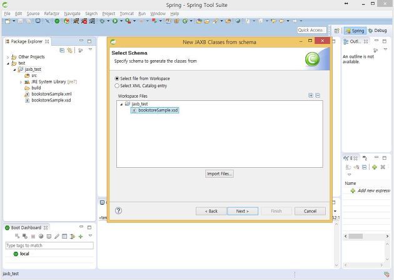
Task: Click the 'Type tags to match' field
Action: point(49,246)
